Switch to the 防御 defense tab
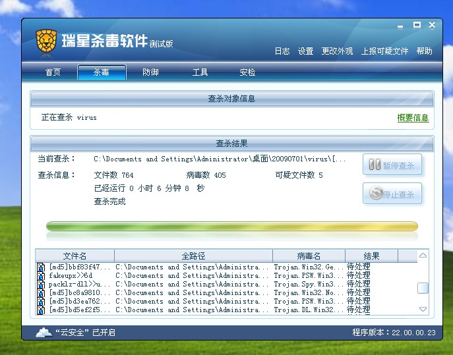 pyautogui.click(x=150, y=72)
